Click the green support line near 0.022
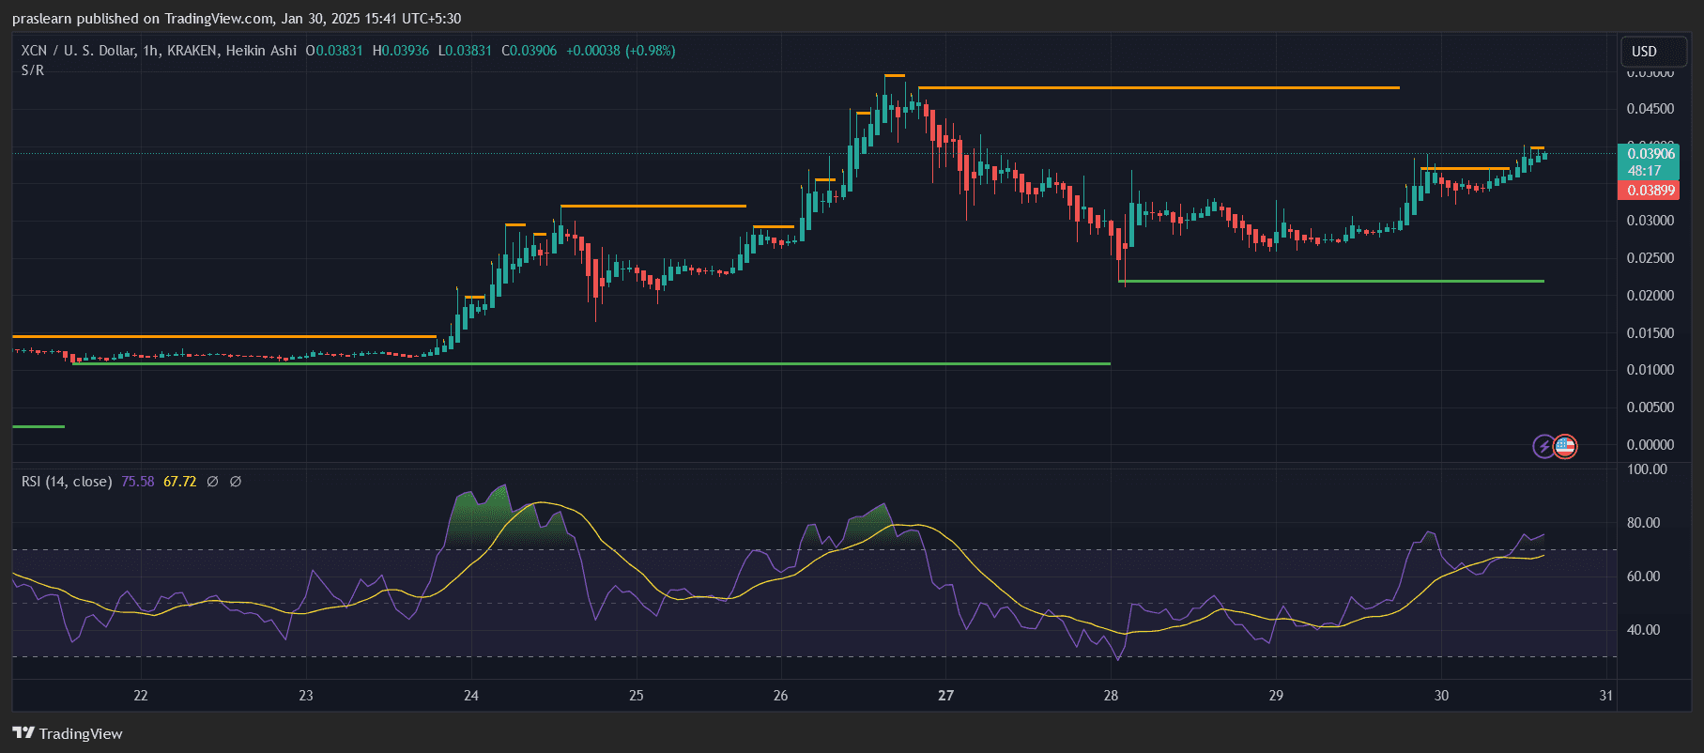The width and height of the screenshot is (1704, 753). coord(1331,281)
